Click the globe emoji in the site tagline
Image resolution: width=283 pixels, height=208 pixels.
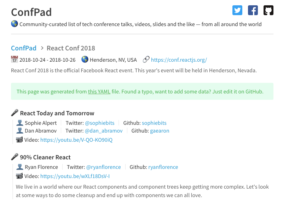pos(13,24)
